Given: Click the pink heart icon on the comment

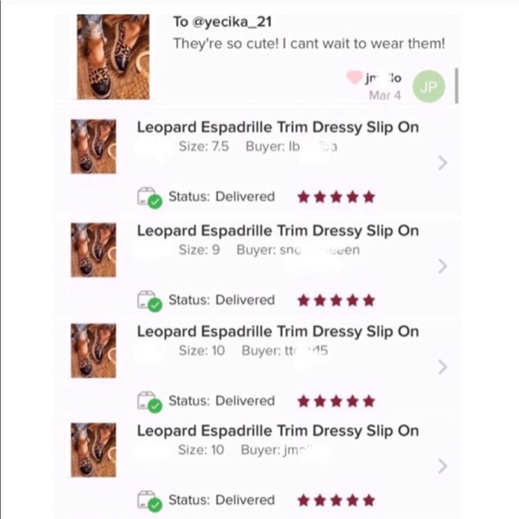Looking at the screenshot, I should pyautogui.click(x=354, y=78).
